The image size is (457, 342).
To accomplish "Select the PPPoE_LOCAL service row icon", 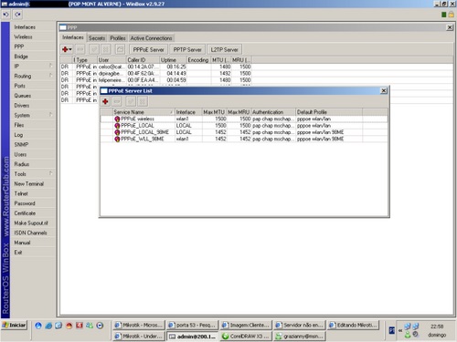I will tap(117, 126).
